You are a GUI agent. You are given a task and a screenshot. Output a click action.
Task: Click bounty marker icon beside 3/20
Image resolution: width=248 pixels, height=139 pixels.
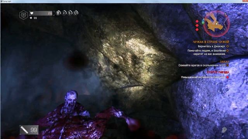pos(227,65)
